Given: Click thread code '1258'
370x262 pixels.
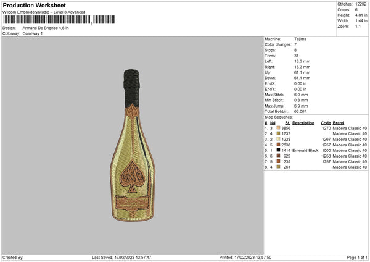Looking at the screenshot, I should [x=326, y=156].
